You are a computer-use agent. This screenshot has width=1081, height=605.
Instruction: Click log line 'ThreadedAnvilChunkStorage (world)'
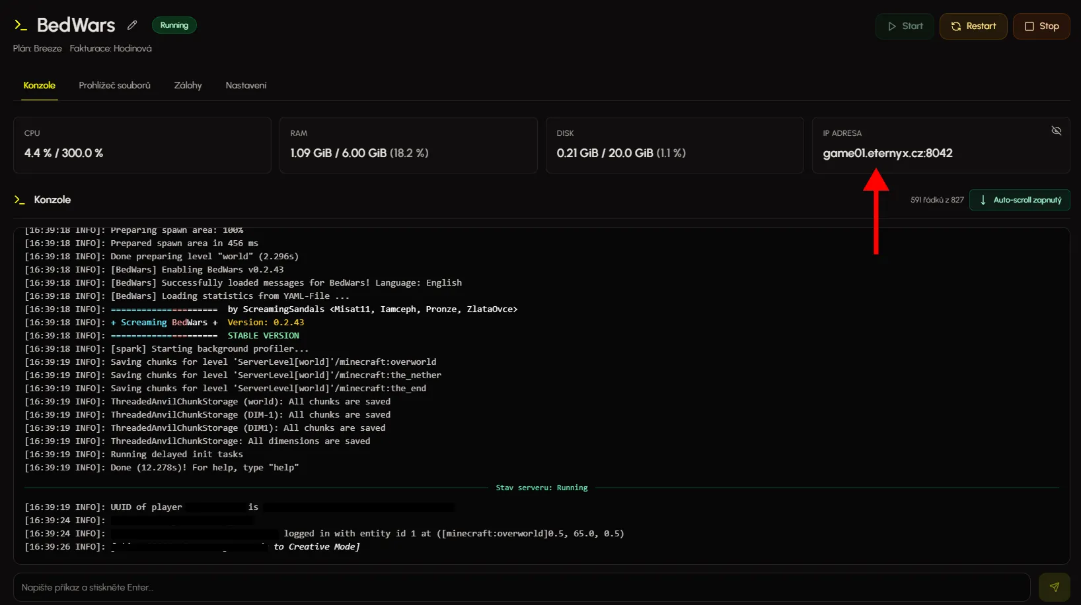pos(207,402)
